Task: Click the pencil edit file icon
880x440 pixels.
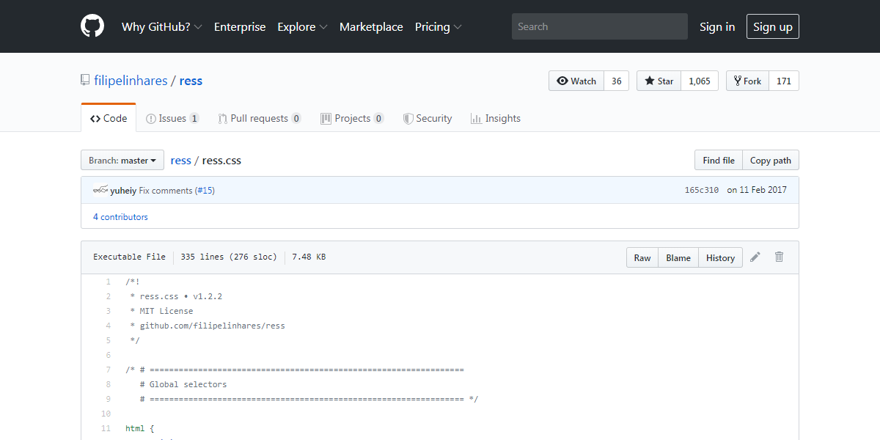Action: (x=755, y=257)
